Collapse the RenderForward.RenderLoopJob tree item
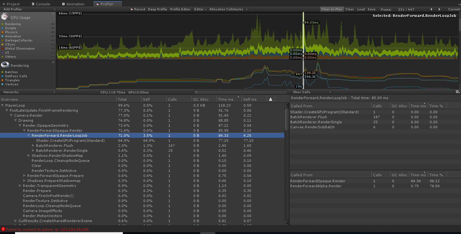 click(29, 135)
